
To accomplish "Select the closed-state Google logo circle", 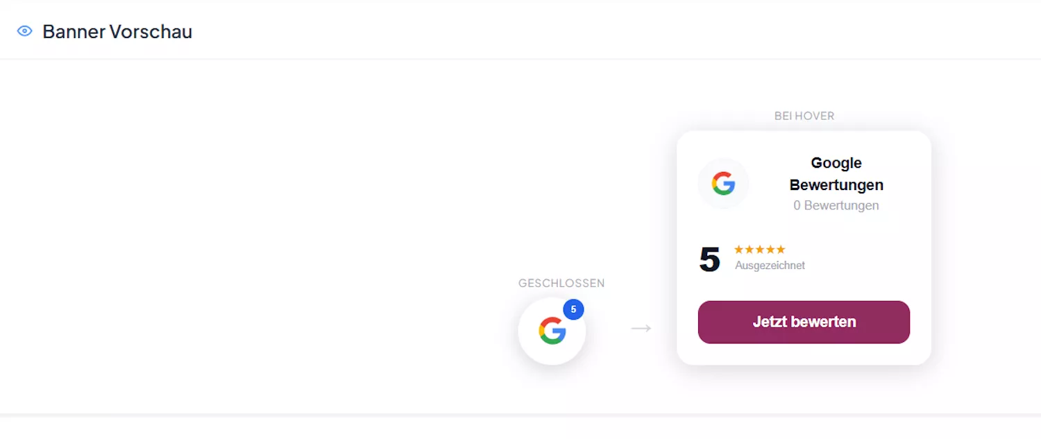I will click(x=552, y=331).
